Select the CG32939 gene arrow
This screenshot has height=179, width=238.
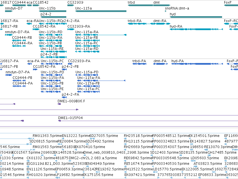tap(71, 5)
